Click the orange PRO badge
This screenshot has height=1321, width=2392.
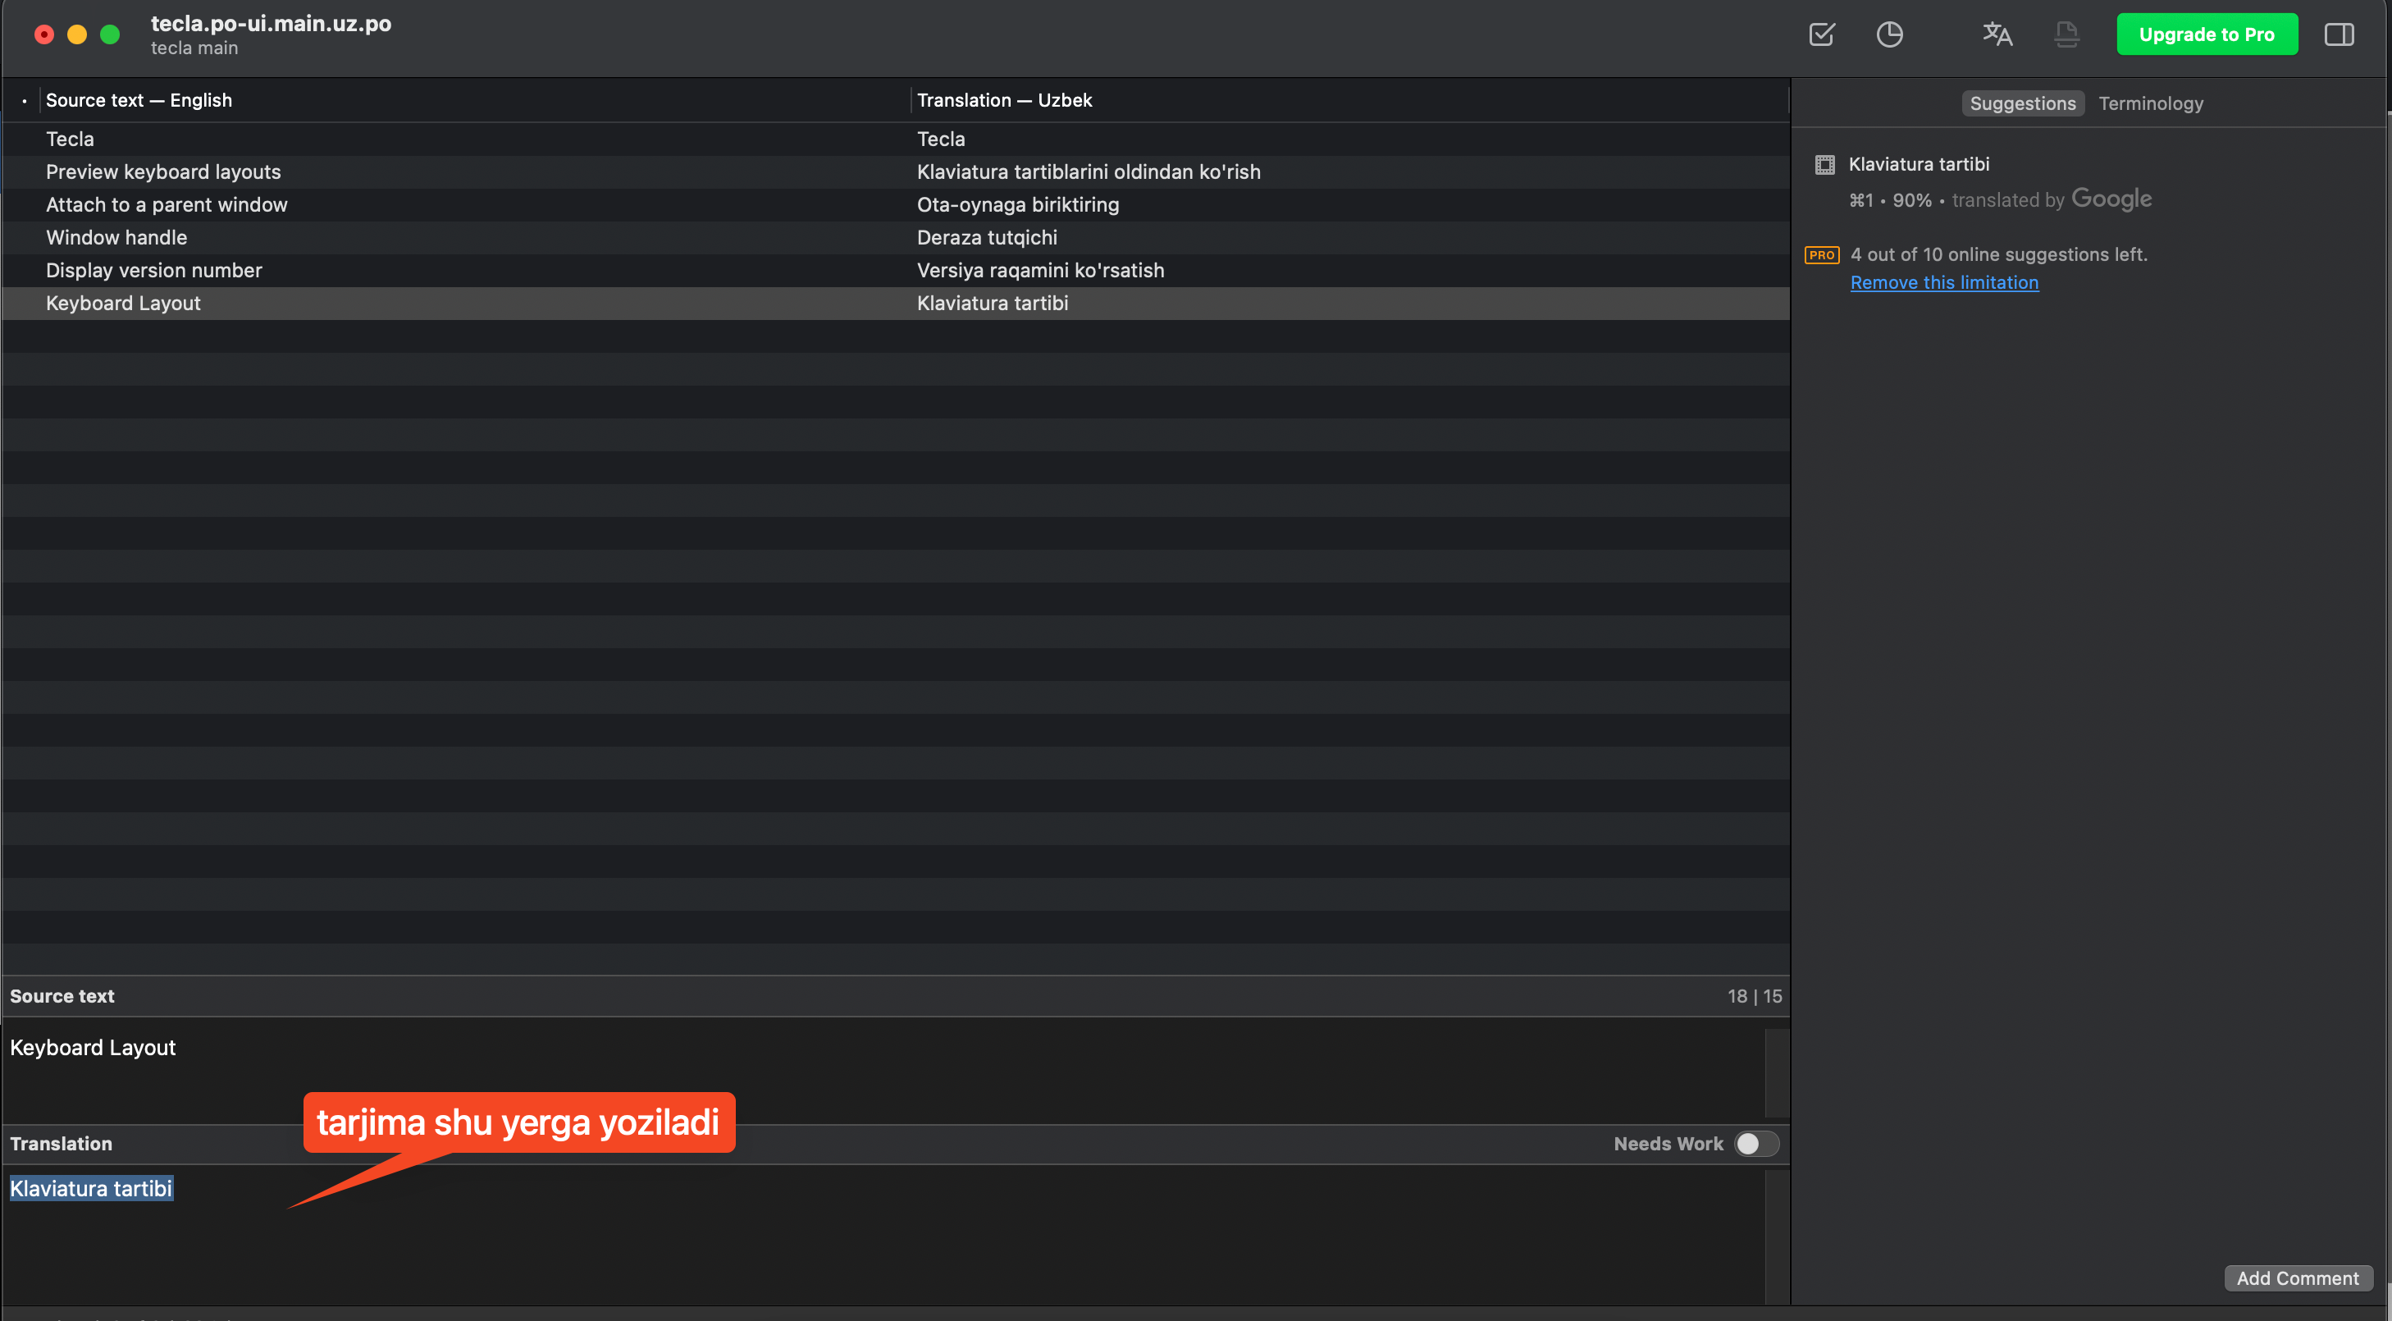tap(1821, 254)
